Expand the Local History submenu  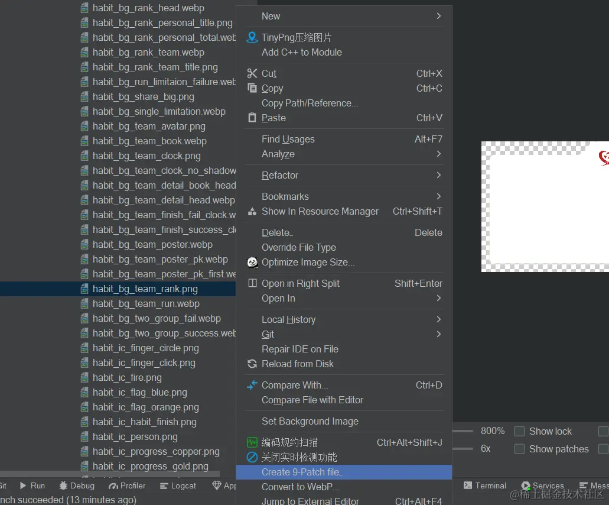(x=344, y=319)
